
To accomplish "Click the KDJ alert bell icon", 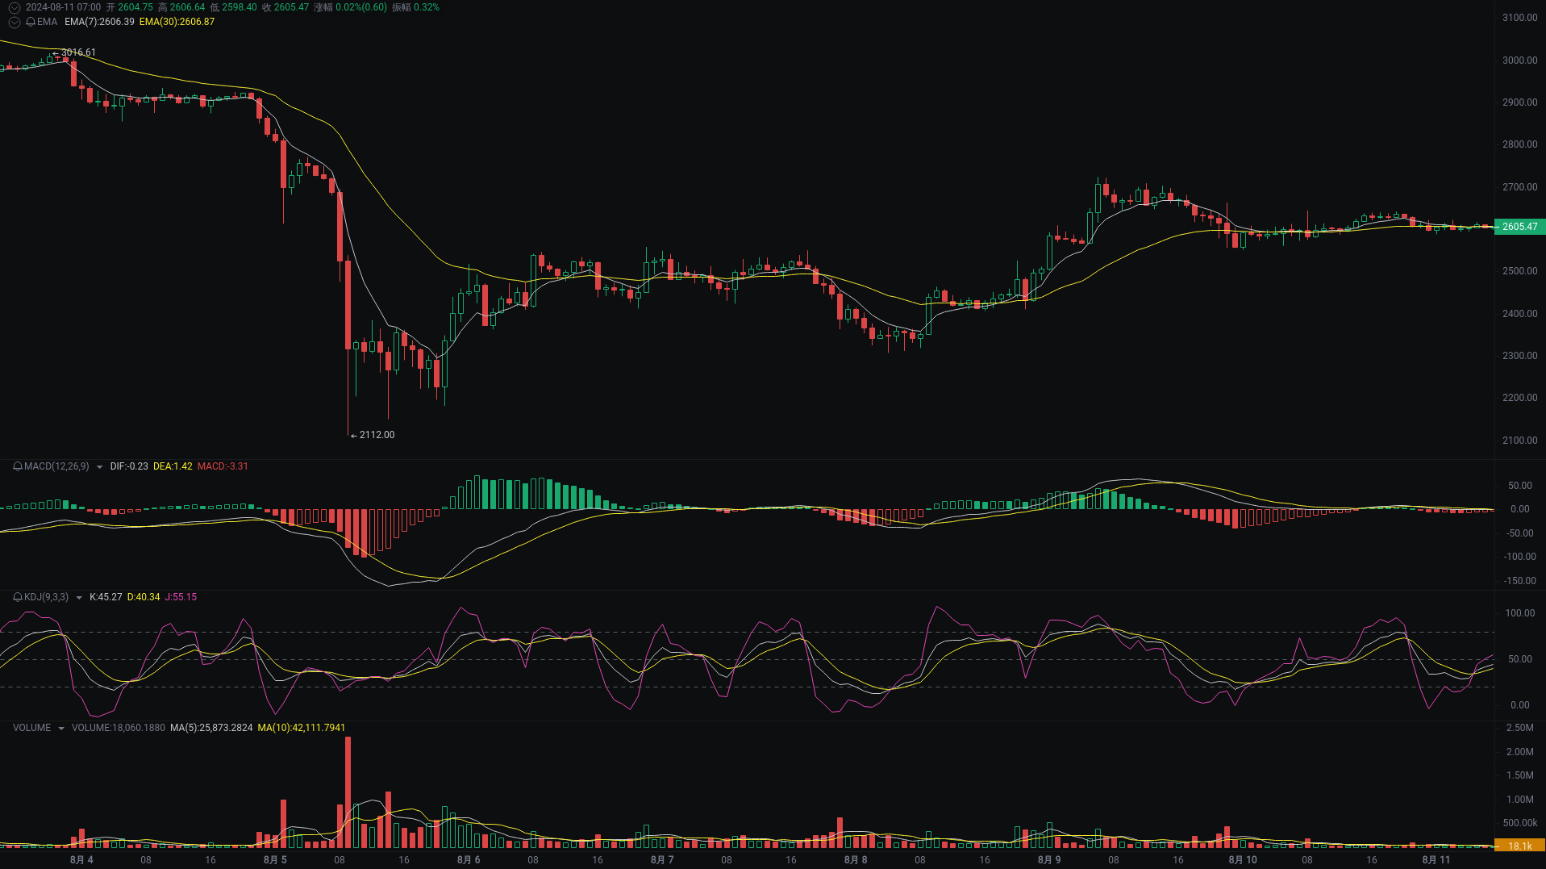I will [18, 597].
